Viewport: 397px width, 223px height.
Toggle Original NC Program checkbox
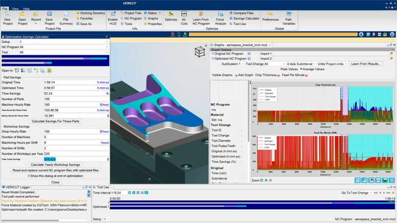click(213, 54)
